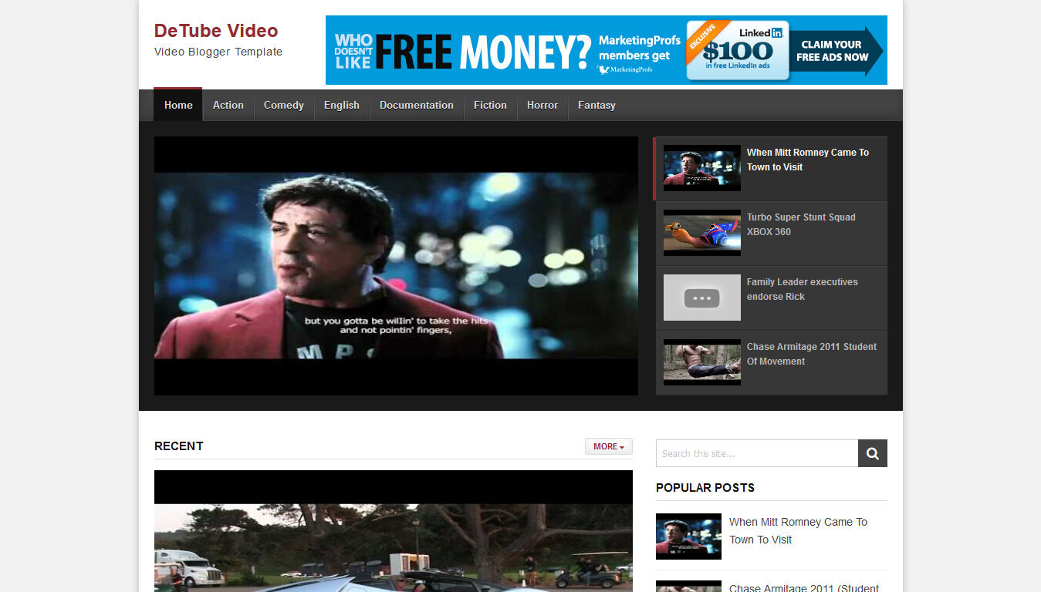Open the Fiction category
The image size is (1041, 592).
[490, 105]
